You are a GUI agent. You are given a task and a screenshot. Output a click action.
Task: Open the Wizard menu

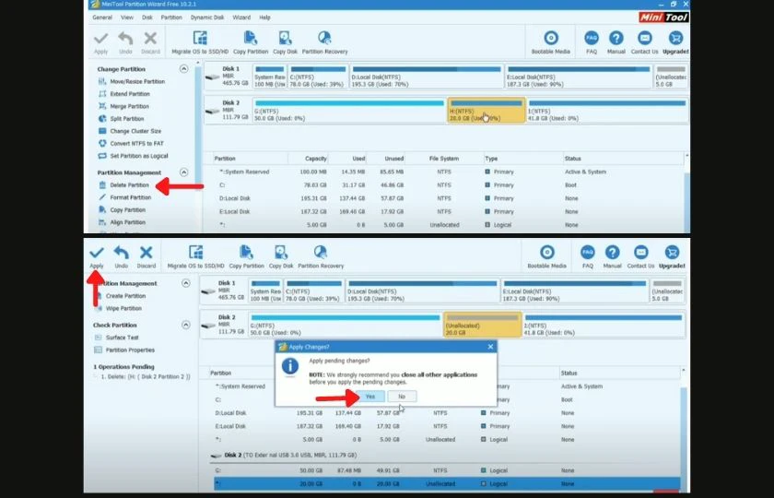[x=241, y=18]
